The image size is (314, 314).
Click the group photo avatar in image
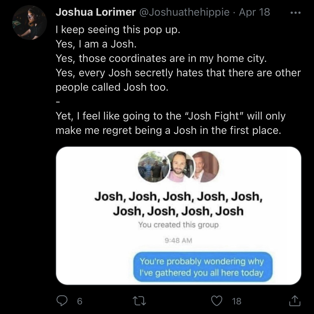pos(153,167)
